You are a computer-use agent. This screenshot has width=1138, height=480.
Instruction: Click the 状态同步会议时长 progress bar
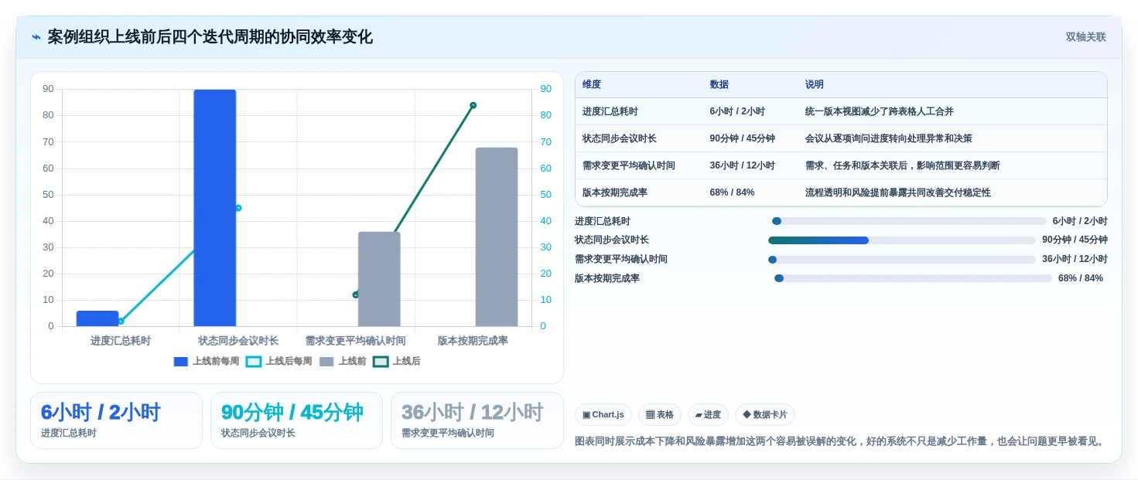tap(902, 240)
